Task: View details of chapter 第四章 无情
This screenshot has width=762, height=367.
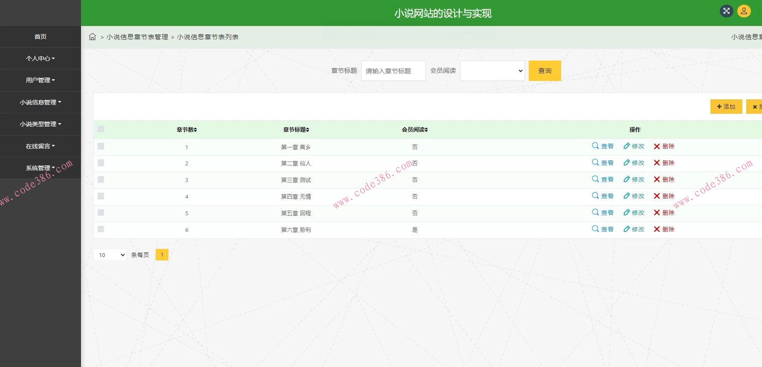Action: point(603,196)
